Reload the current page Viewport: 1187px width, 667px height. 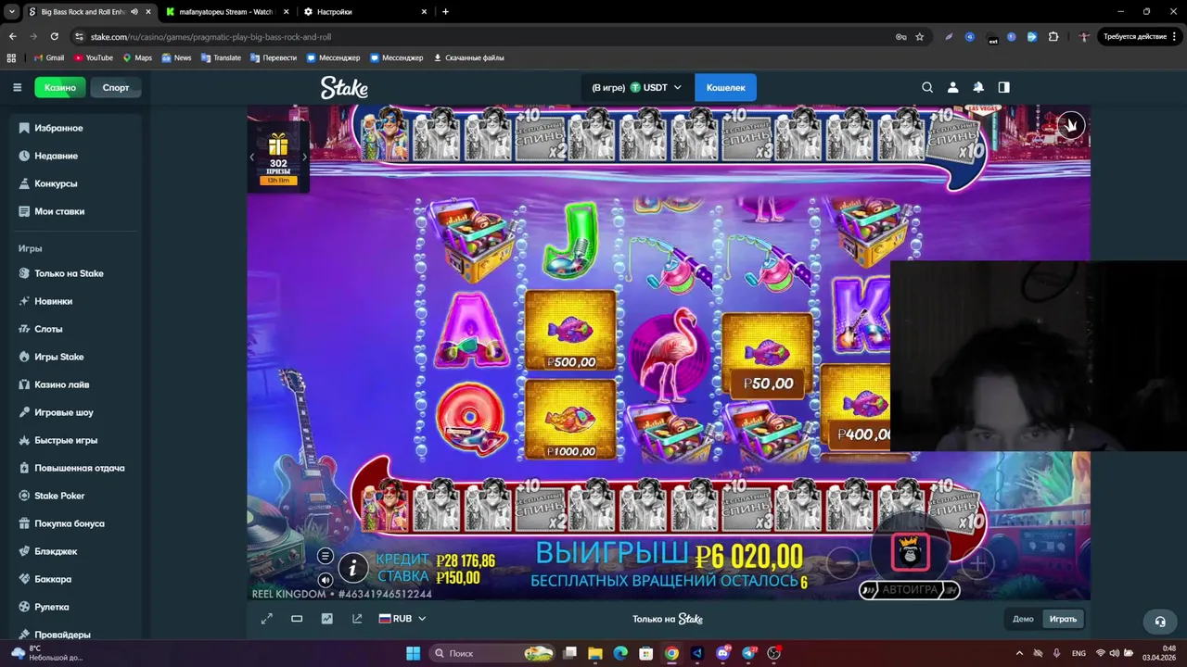tap(54, 37)
